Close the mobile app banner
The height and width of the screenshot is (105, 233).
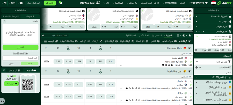(x=4, y=70)
